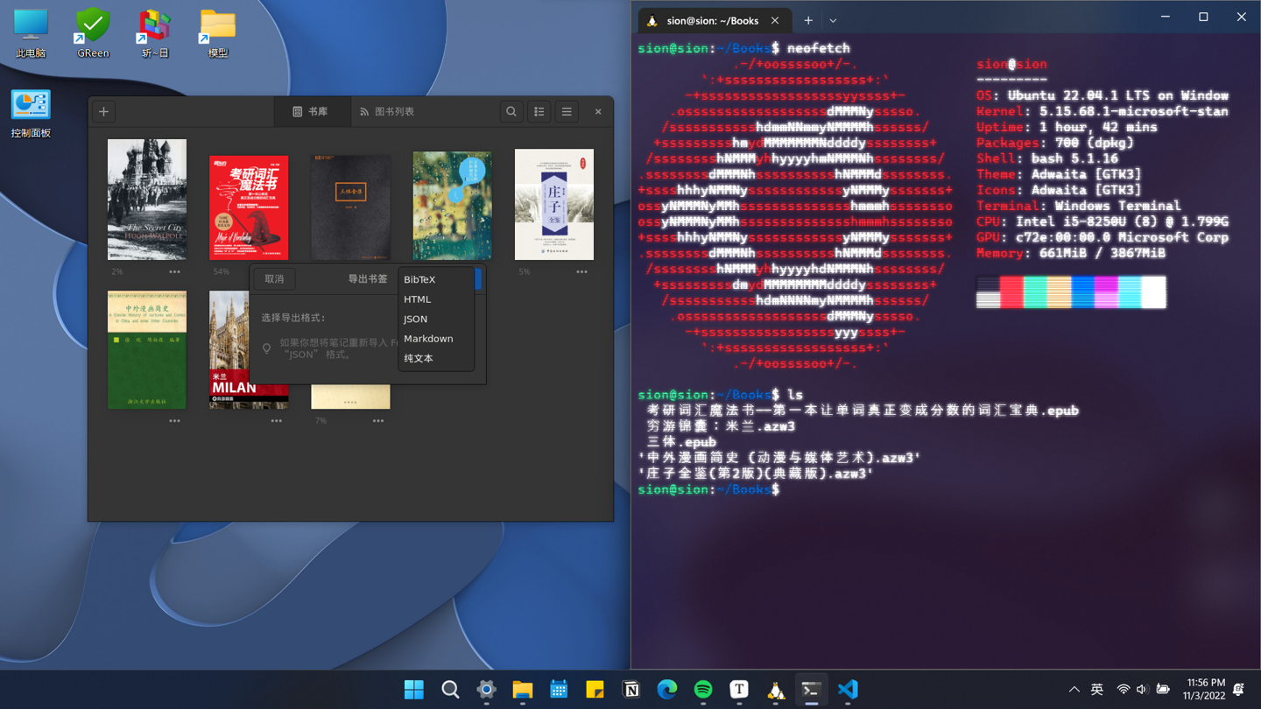Launch Visual Studio Code from the taskbar
The width and height of the screenshot is (1261, 709).
(847, 690)
